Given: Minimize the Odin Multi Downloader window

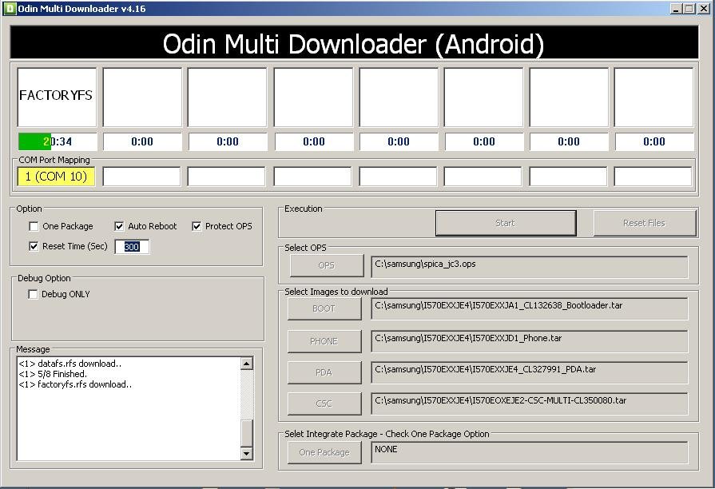Looking at the screenshot, I should point(676,9).
